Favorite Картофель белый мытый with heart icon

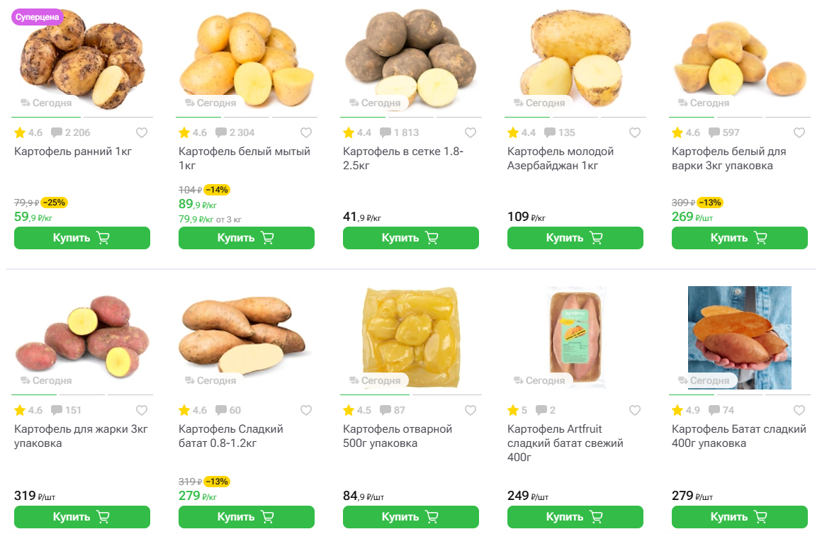(306, 132)
